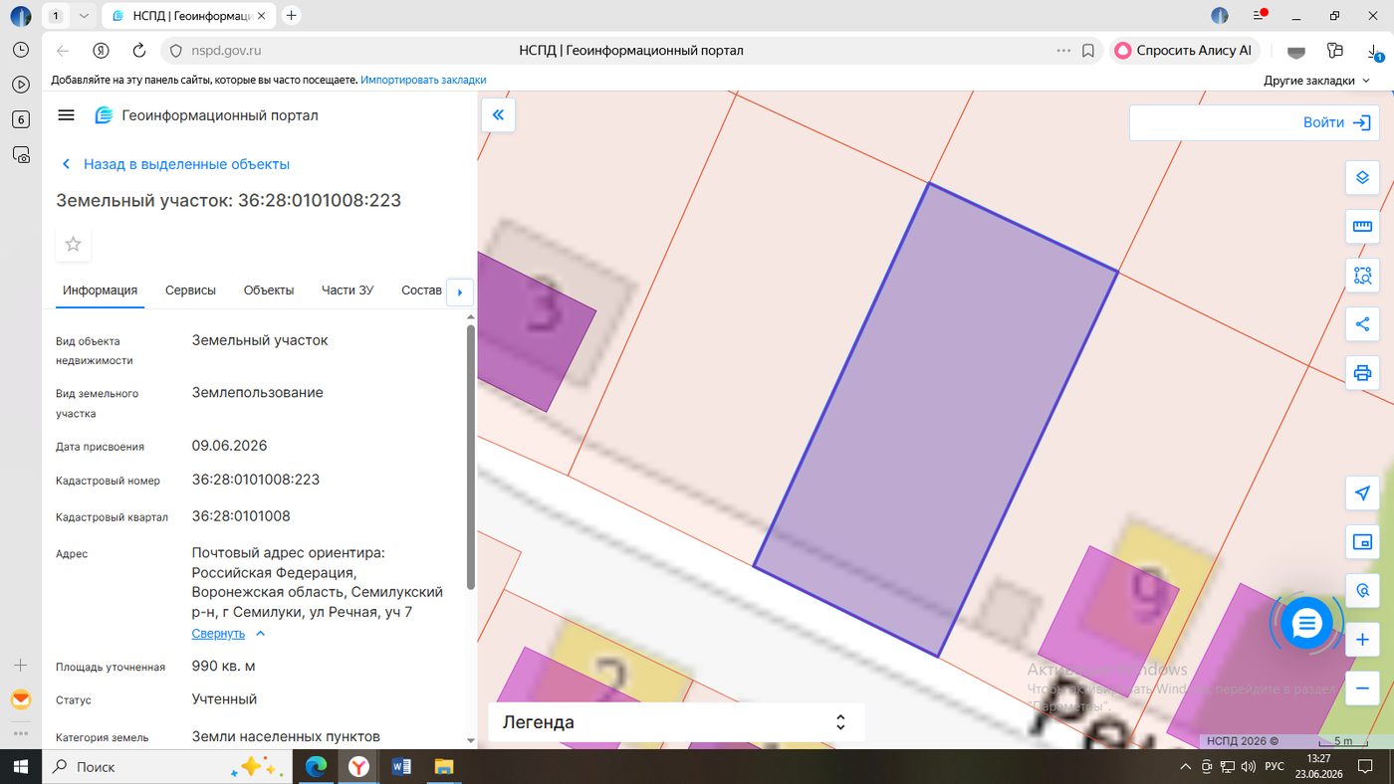Image resolution: width=1394 pixels, height=784 pixels.
Task: Open page protection shield info
Action: tap(176, 51)
